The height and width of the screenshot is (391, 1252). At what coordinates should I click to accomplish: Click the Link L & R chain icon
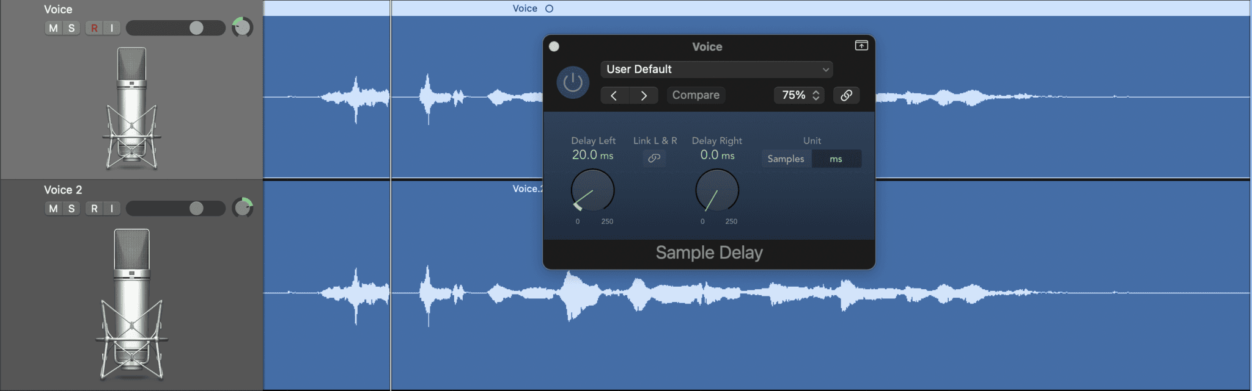[654, 158]
